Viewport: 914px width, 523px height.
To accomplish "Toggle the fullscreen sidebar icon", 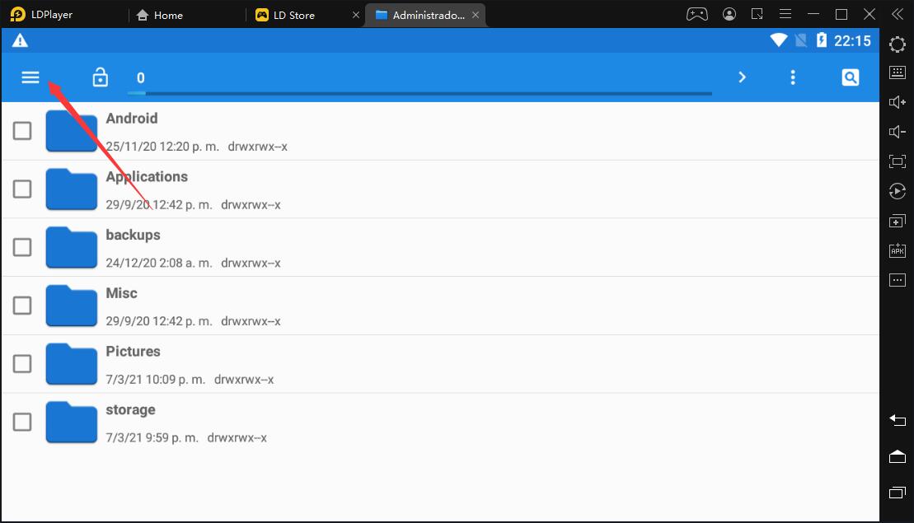I will [898, 161].
